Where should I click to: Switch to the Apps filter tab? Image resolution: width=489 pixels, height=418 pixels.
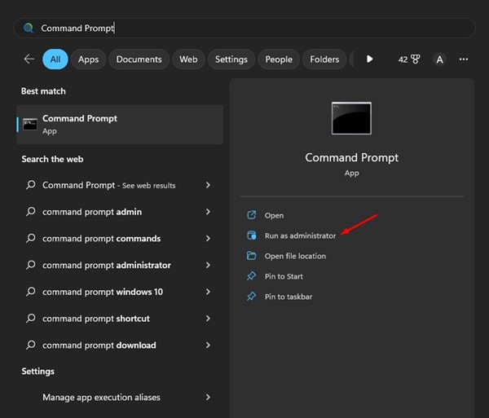88,59
